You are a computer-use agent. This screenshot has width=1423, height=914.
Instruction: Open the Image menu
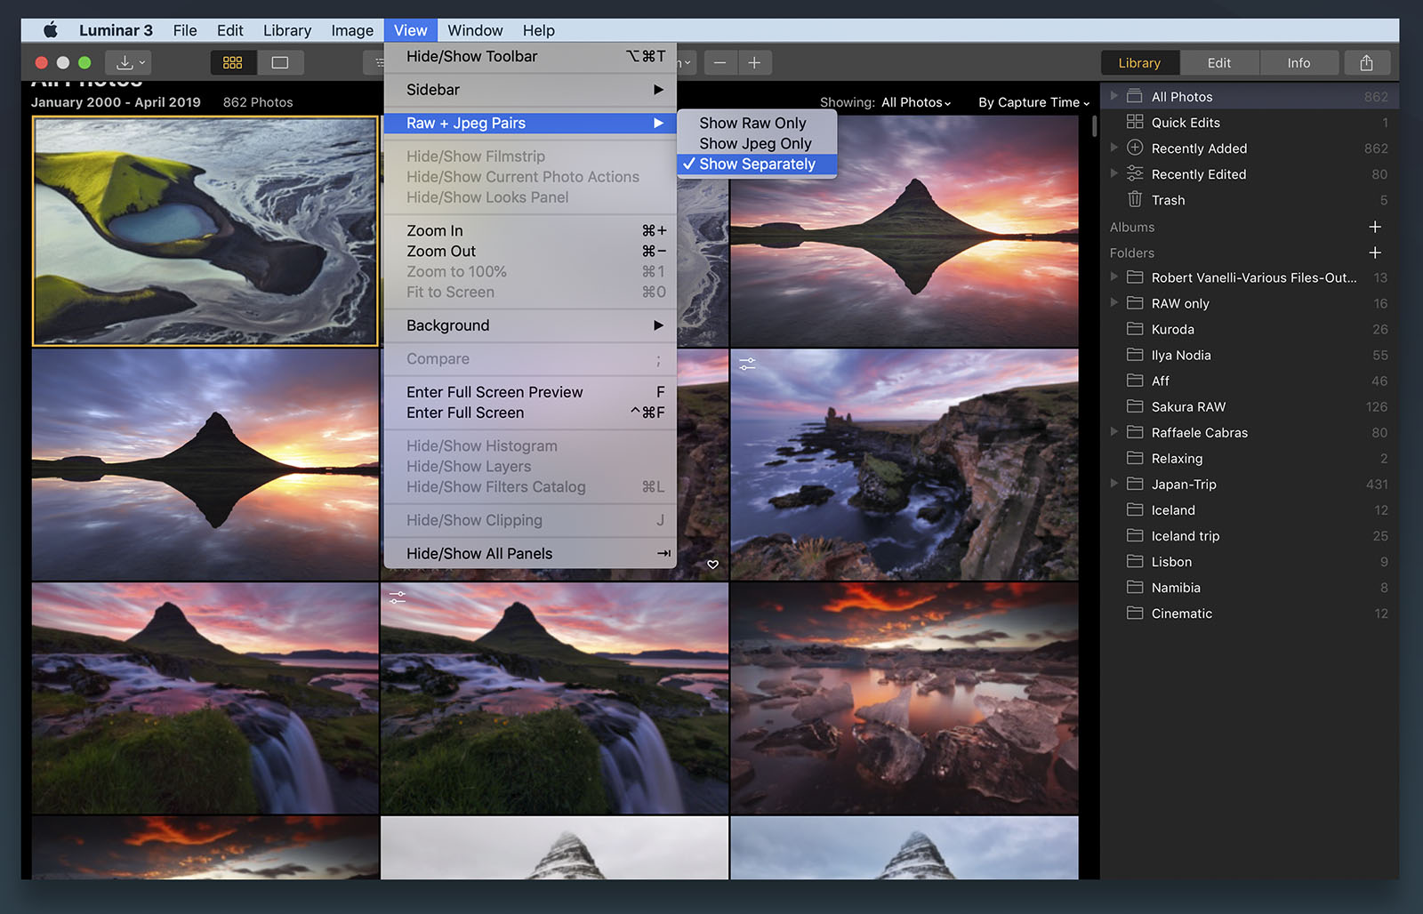[x=352, y=30]
